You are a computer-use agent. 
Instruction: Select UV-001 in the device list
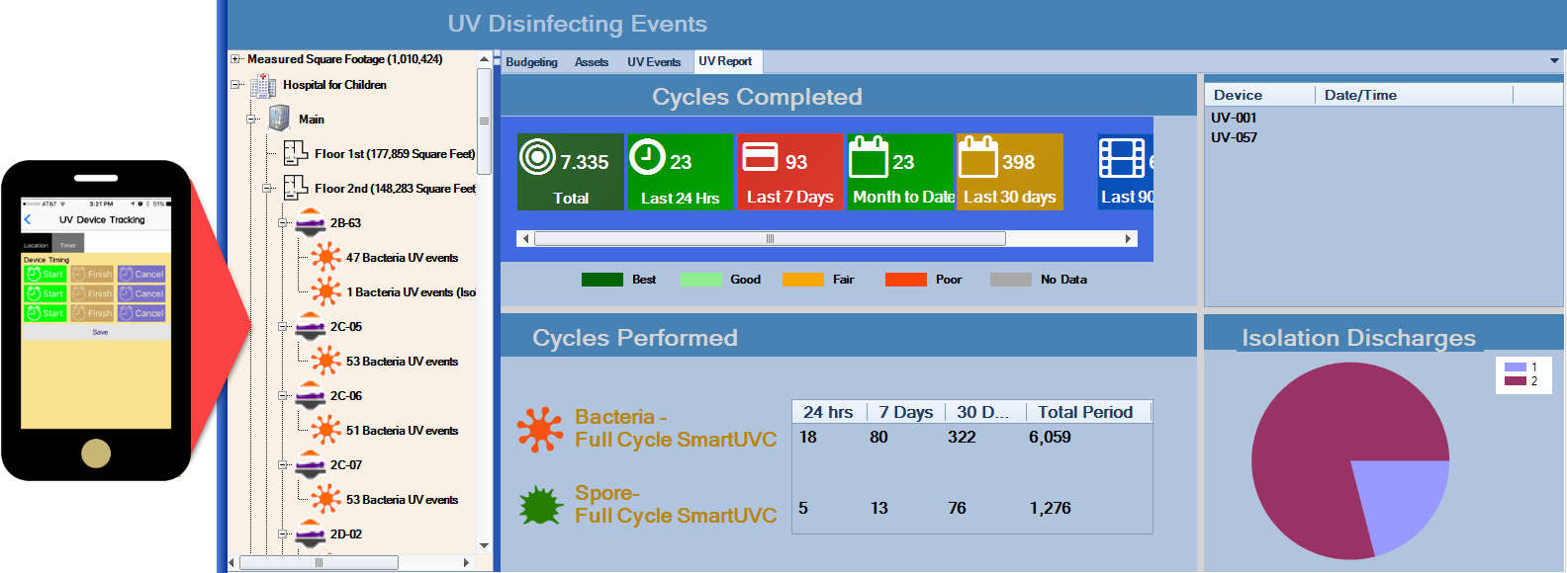click(x=1234, y=118)
